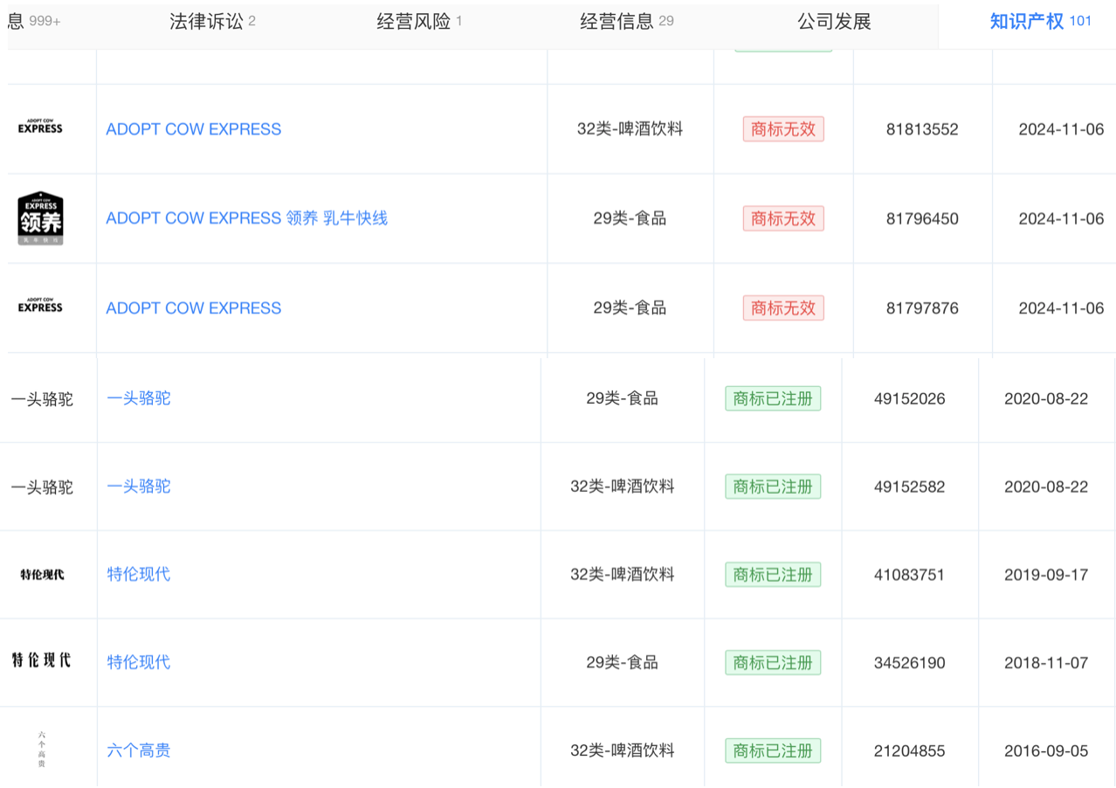Click the 商标无效 status badge for 81796450
Viewport: 1116px width, 788px height.
point(782,218)
